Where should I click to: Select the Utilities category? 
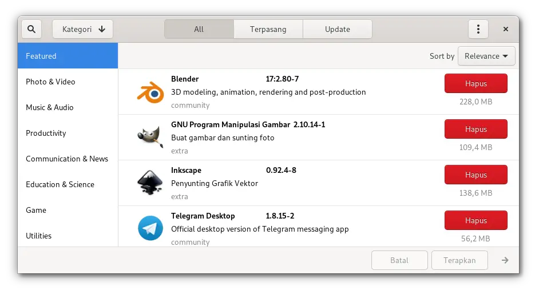[68, 236]
